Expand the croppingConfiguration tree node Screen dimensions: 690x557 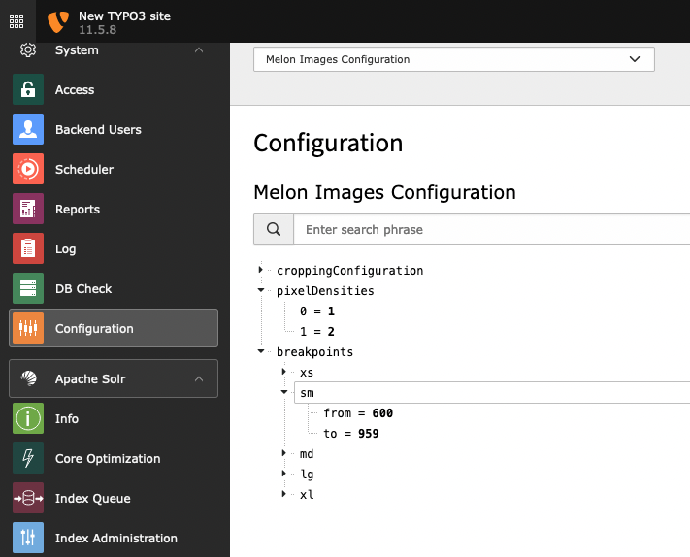click(x=261, y=270)
